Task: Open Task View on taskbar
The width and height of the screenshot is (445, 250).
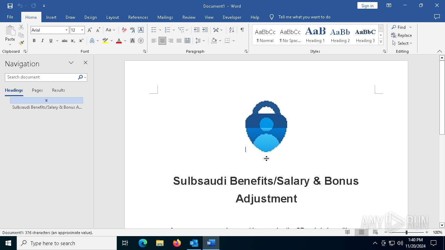Action: pos(125,243)
